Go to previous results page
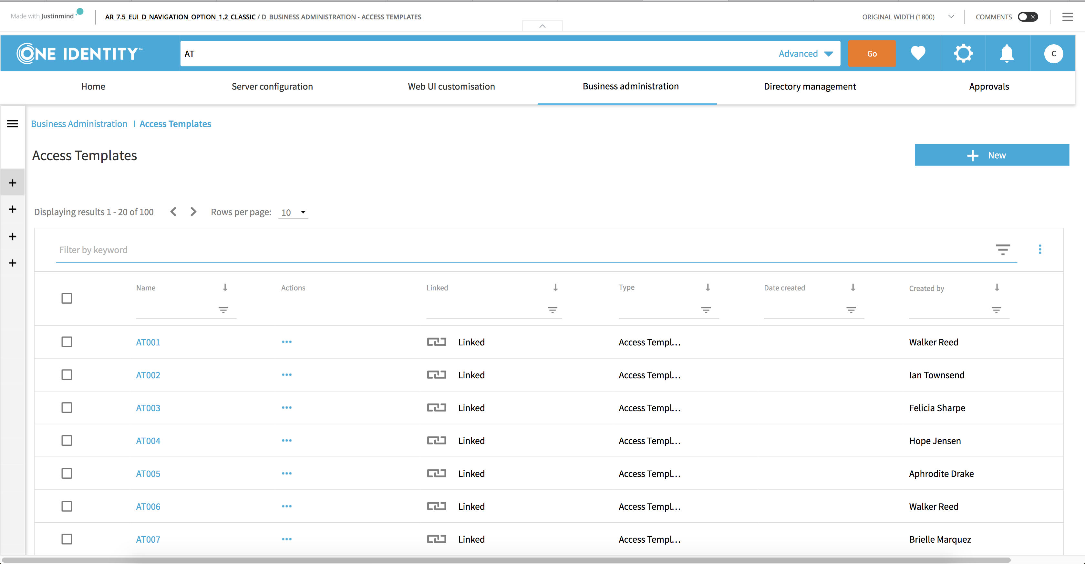The image size is (1085, 564). click(x=173, y=212)
